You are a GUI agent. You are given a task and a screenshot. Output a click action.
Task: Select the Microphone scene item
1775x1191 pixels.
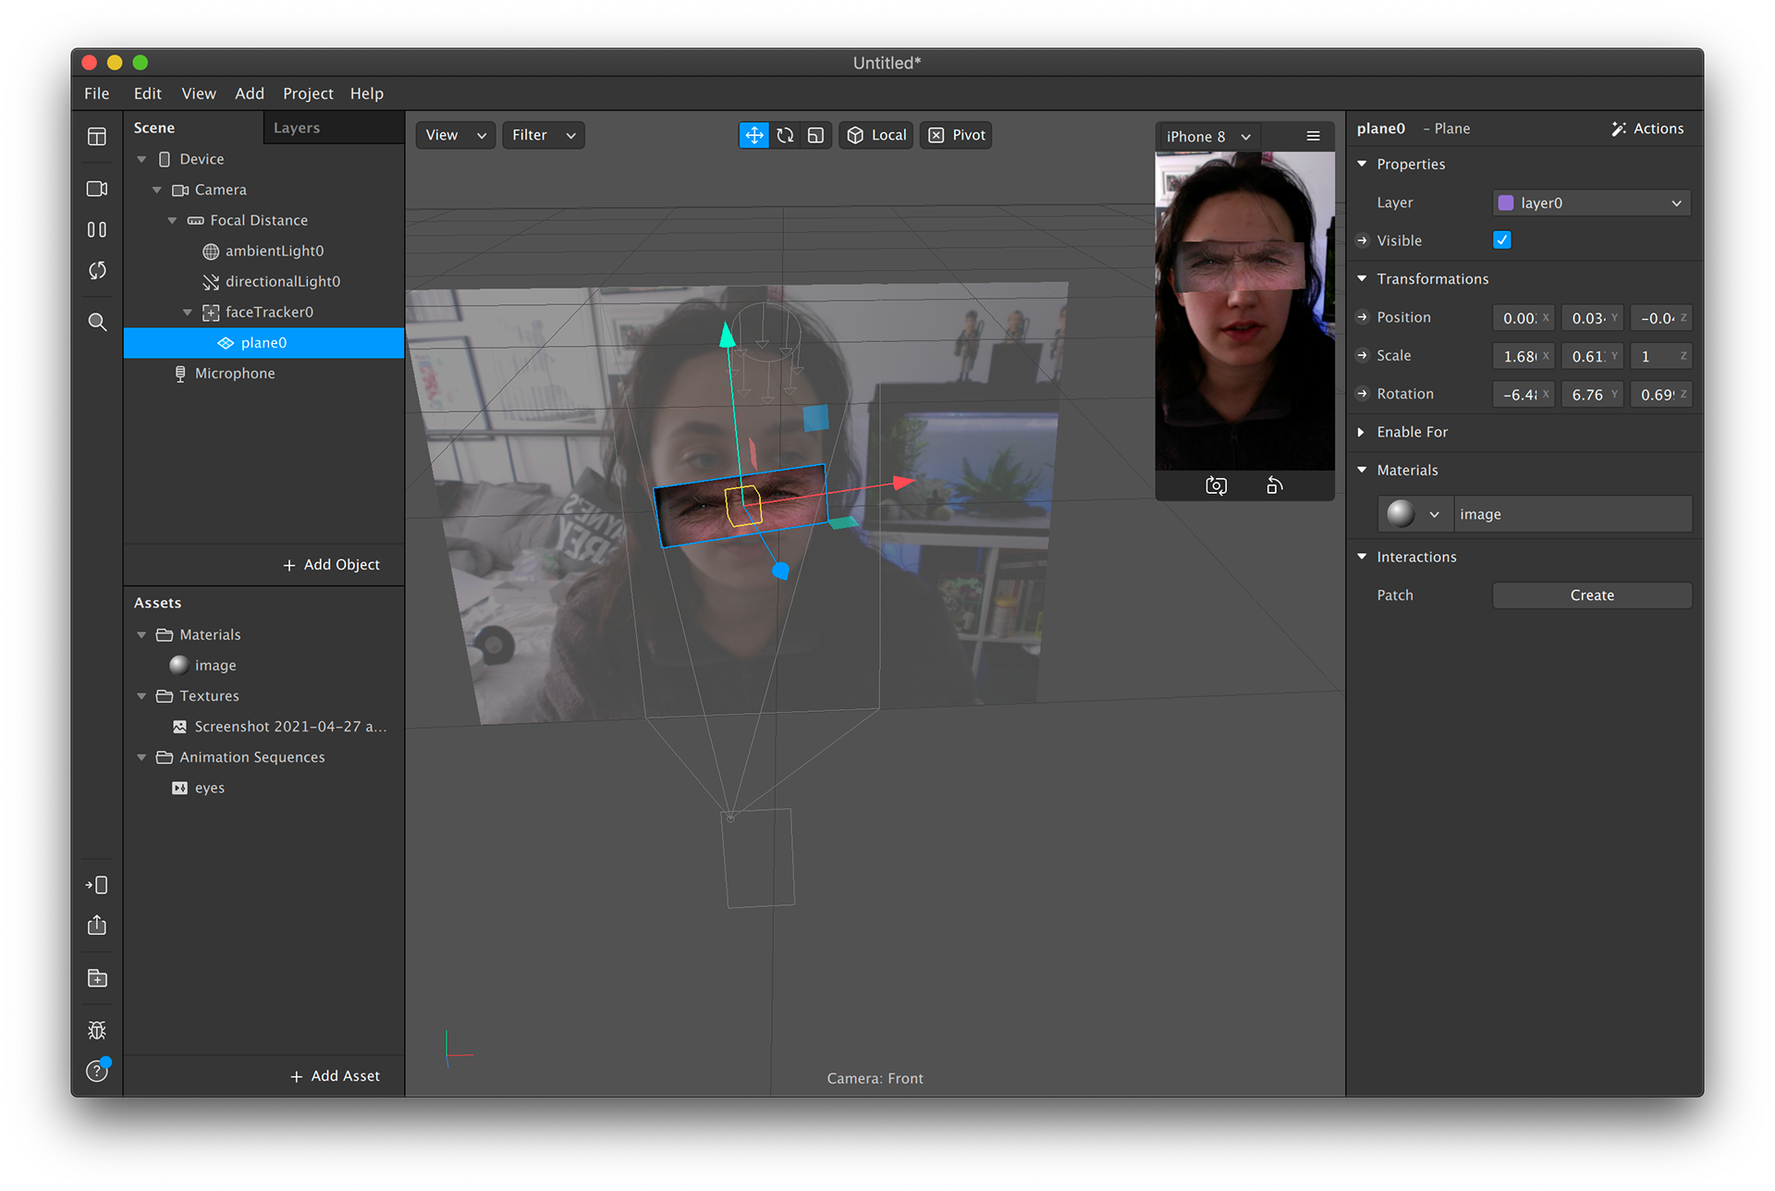tap(263, 374)
